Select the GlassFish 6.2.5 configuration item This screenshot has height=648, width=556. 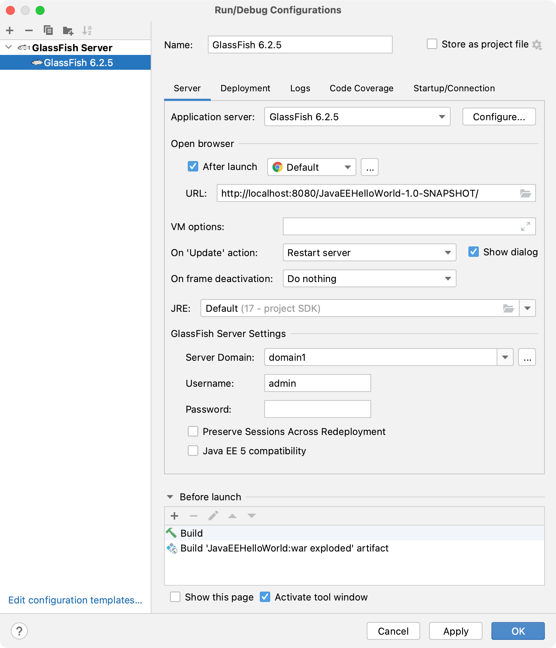[x=75, y=63]
